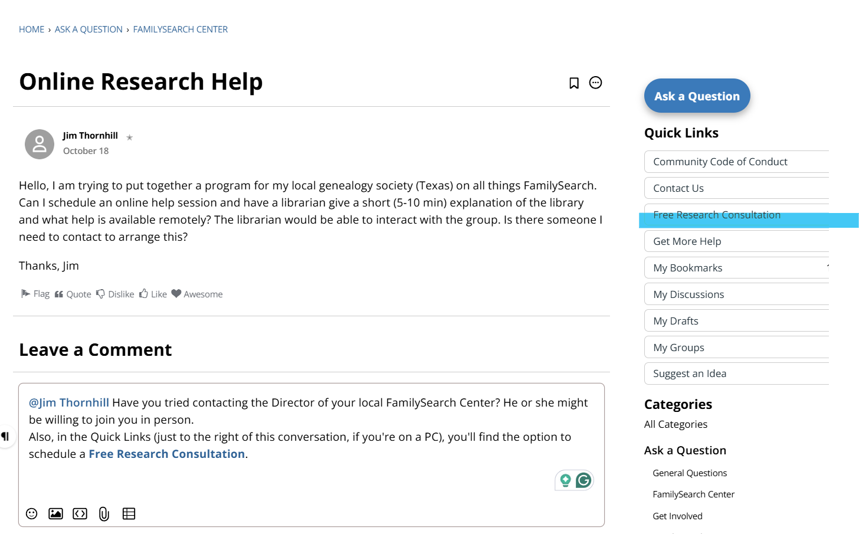
Task: Toggle the Like reaction on the post
Action: (153, 294)
